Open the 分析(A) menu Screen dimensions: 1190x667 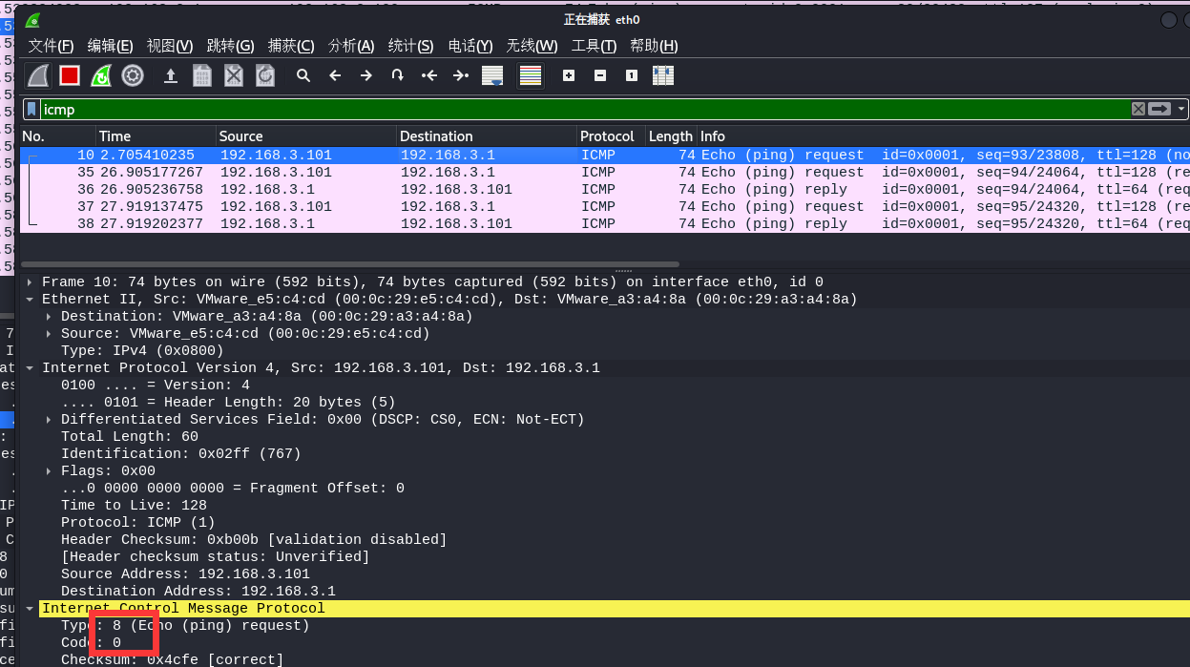coord(351,46)
